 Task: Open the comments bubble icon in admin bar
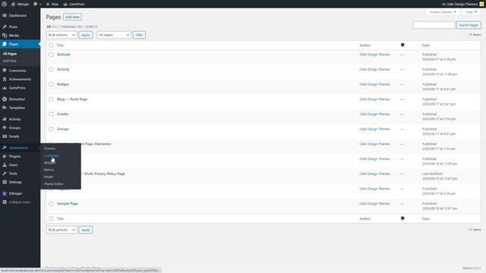pyautogui.click(x=36, y=4)
